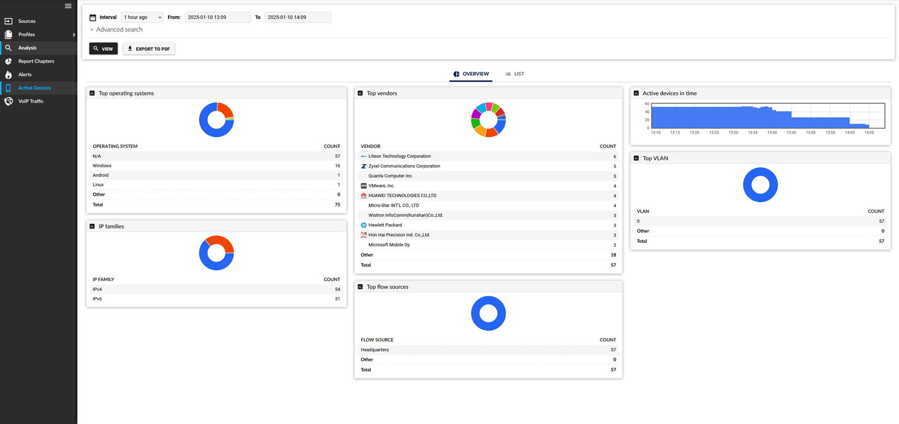Open the interval '1 hour ago' dropdown
The height and width of the screenshot is (424, 899).
(142, 17)
